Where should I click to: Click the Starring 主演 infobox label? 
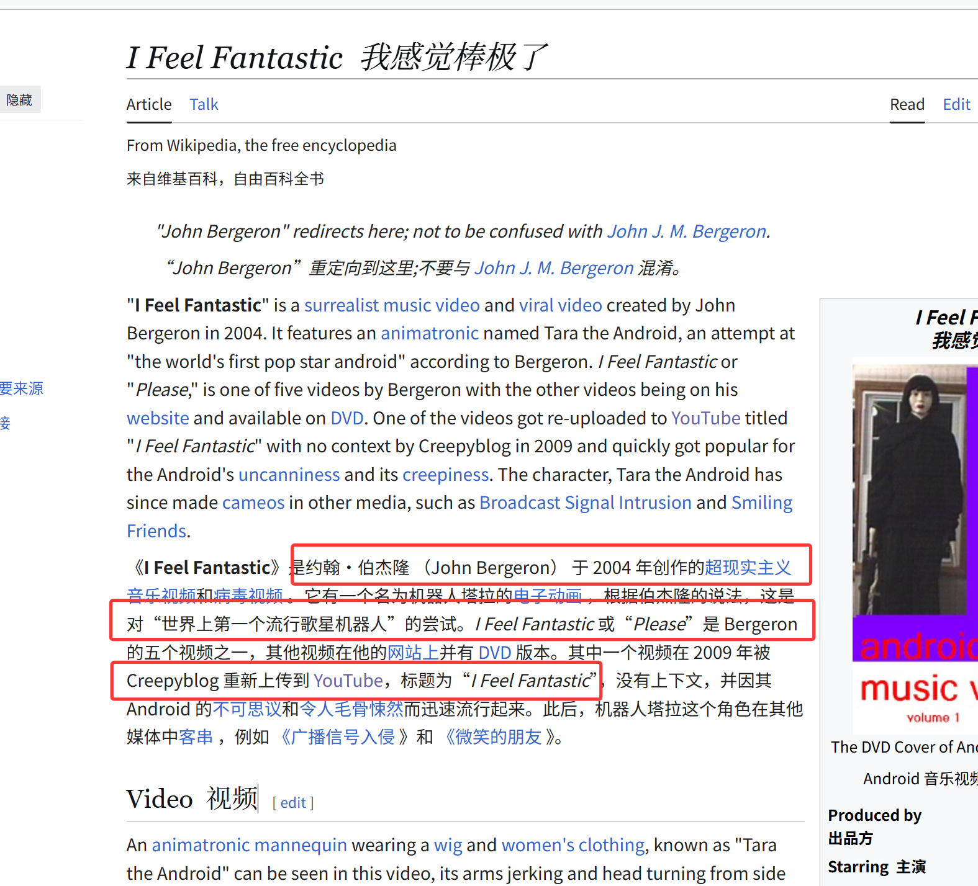coord(877,867)
